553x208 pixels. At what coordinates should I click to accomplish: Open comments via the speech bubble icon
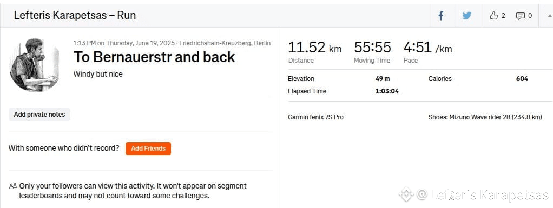(520, 16)
